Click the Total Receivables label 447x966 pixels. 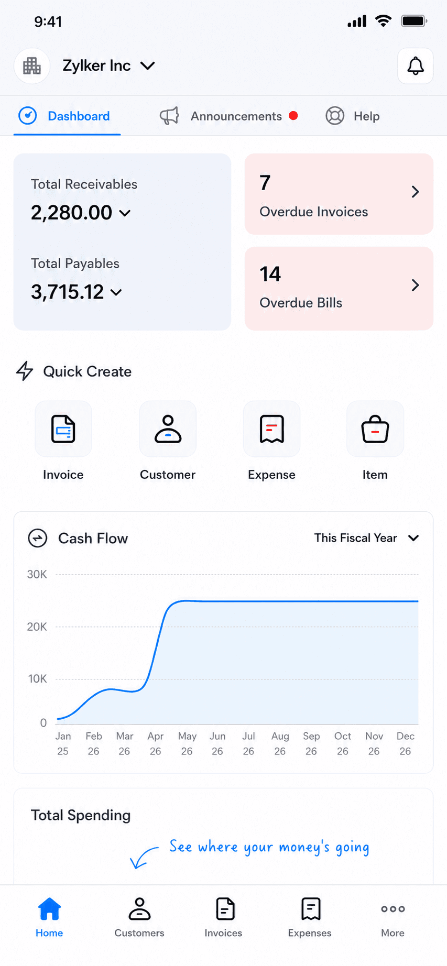84,184
